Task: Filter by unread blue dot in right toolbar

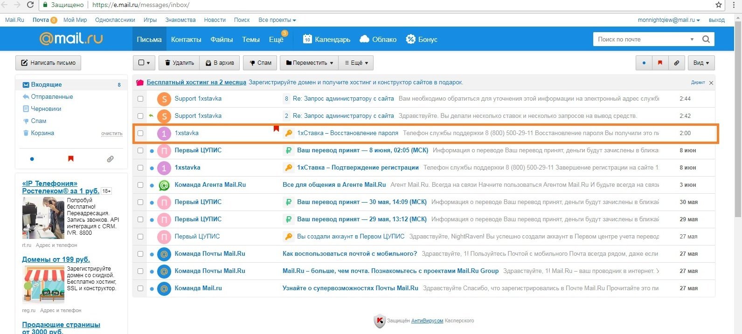Action: (644, 63)
